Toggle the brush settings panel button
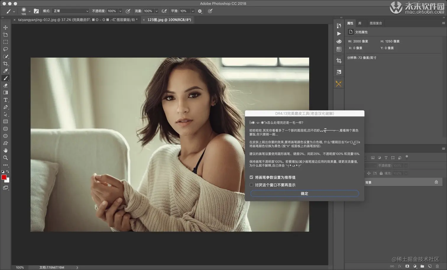This screenshot has height=270, width=447. [x=36, y=11]
